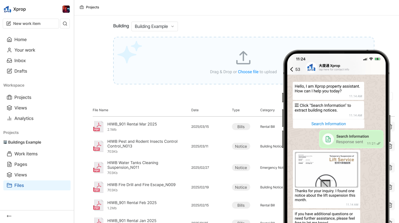Create a New work item

click(x=31, y=24)
